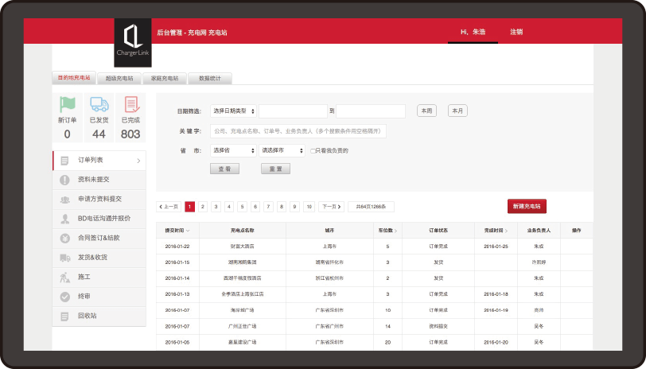This screenshot has width=646, height=369.
Task: Jump to page 10
Action: click(x=309, y=207)
